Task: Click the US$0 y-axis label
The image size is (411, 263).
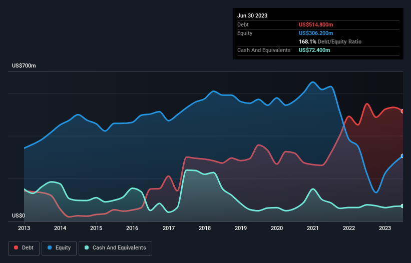Action: [19, 215]
